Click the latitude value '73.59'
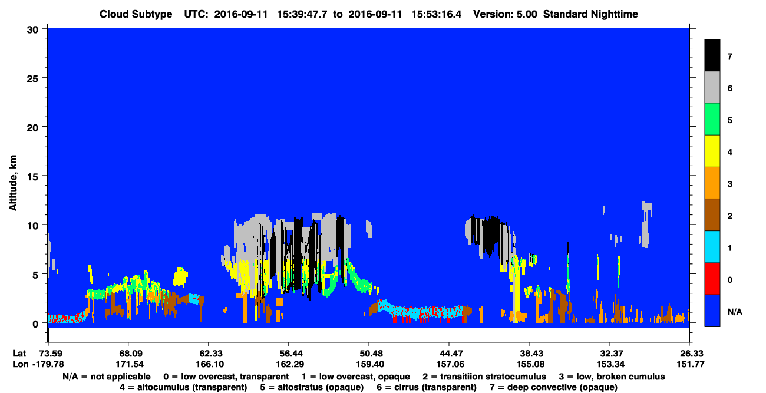 [51, 354]
